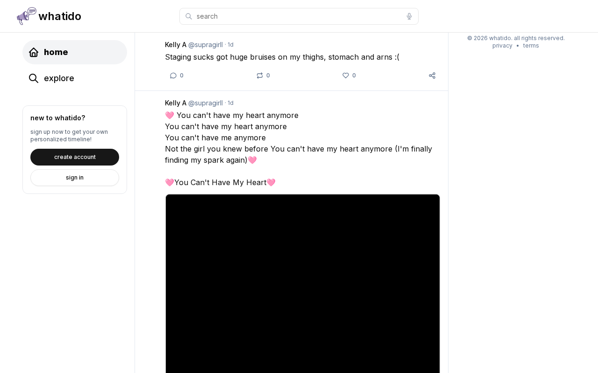Focus the search input field
This screenshot has height=373, width=598.
point(299,16)
